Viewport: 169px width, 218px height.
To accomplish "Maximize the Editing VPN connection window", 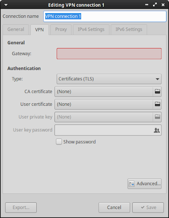I will (155, 5).
